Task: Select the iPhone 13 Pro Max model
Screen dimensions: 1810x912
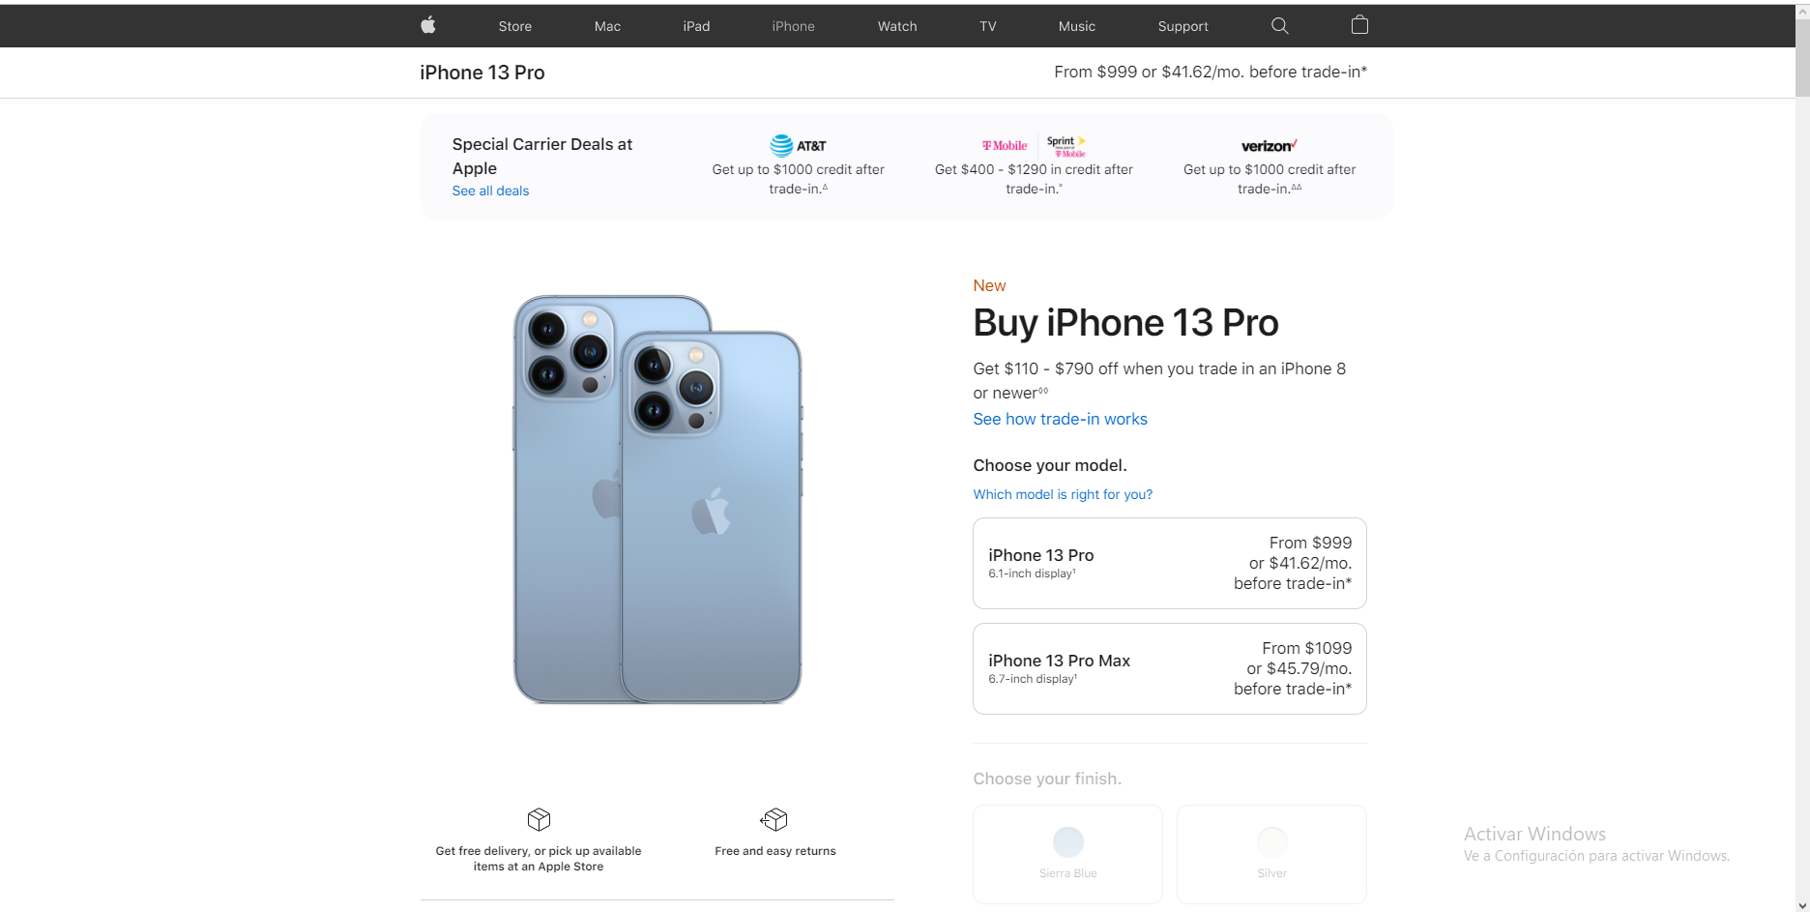Action: click(x=1170, y=668)
